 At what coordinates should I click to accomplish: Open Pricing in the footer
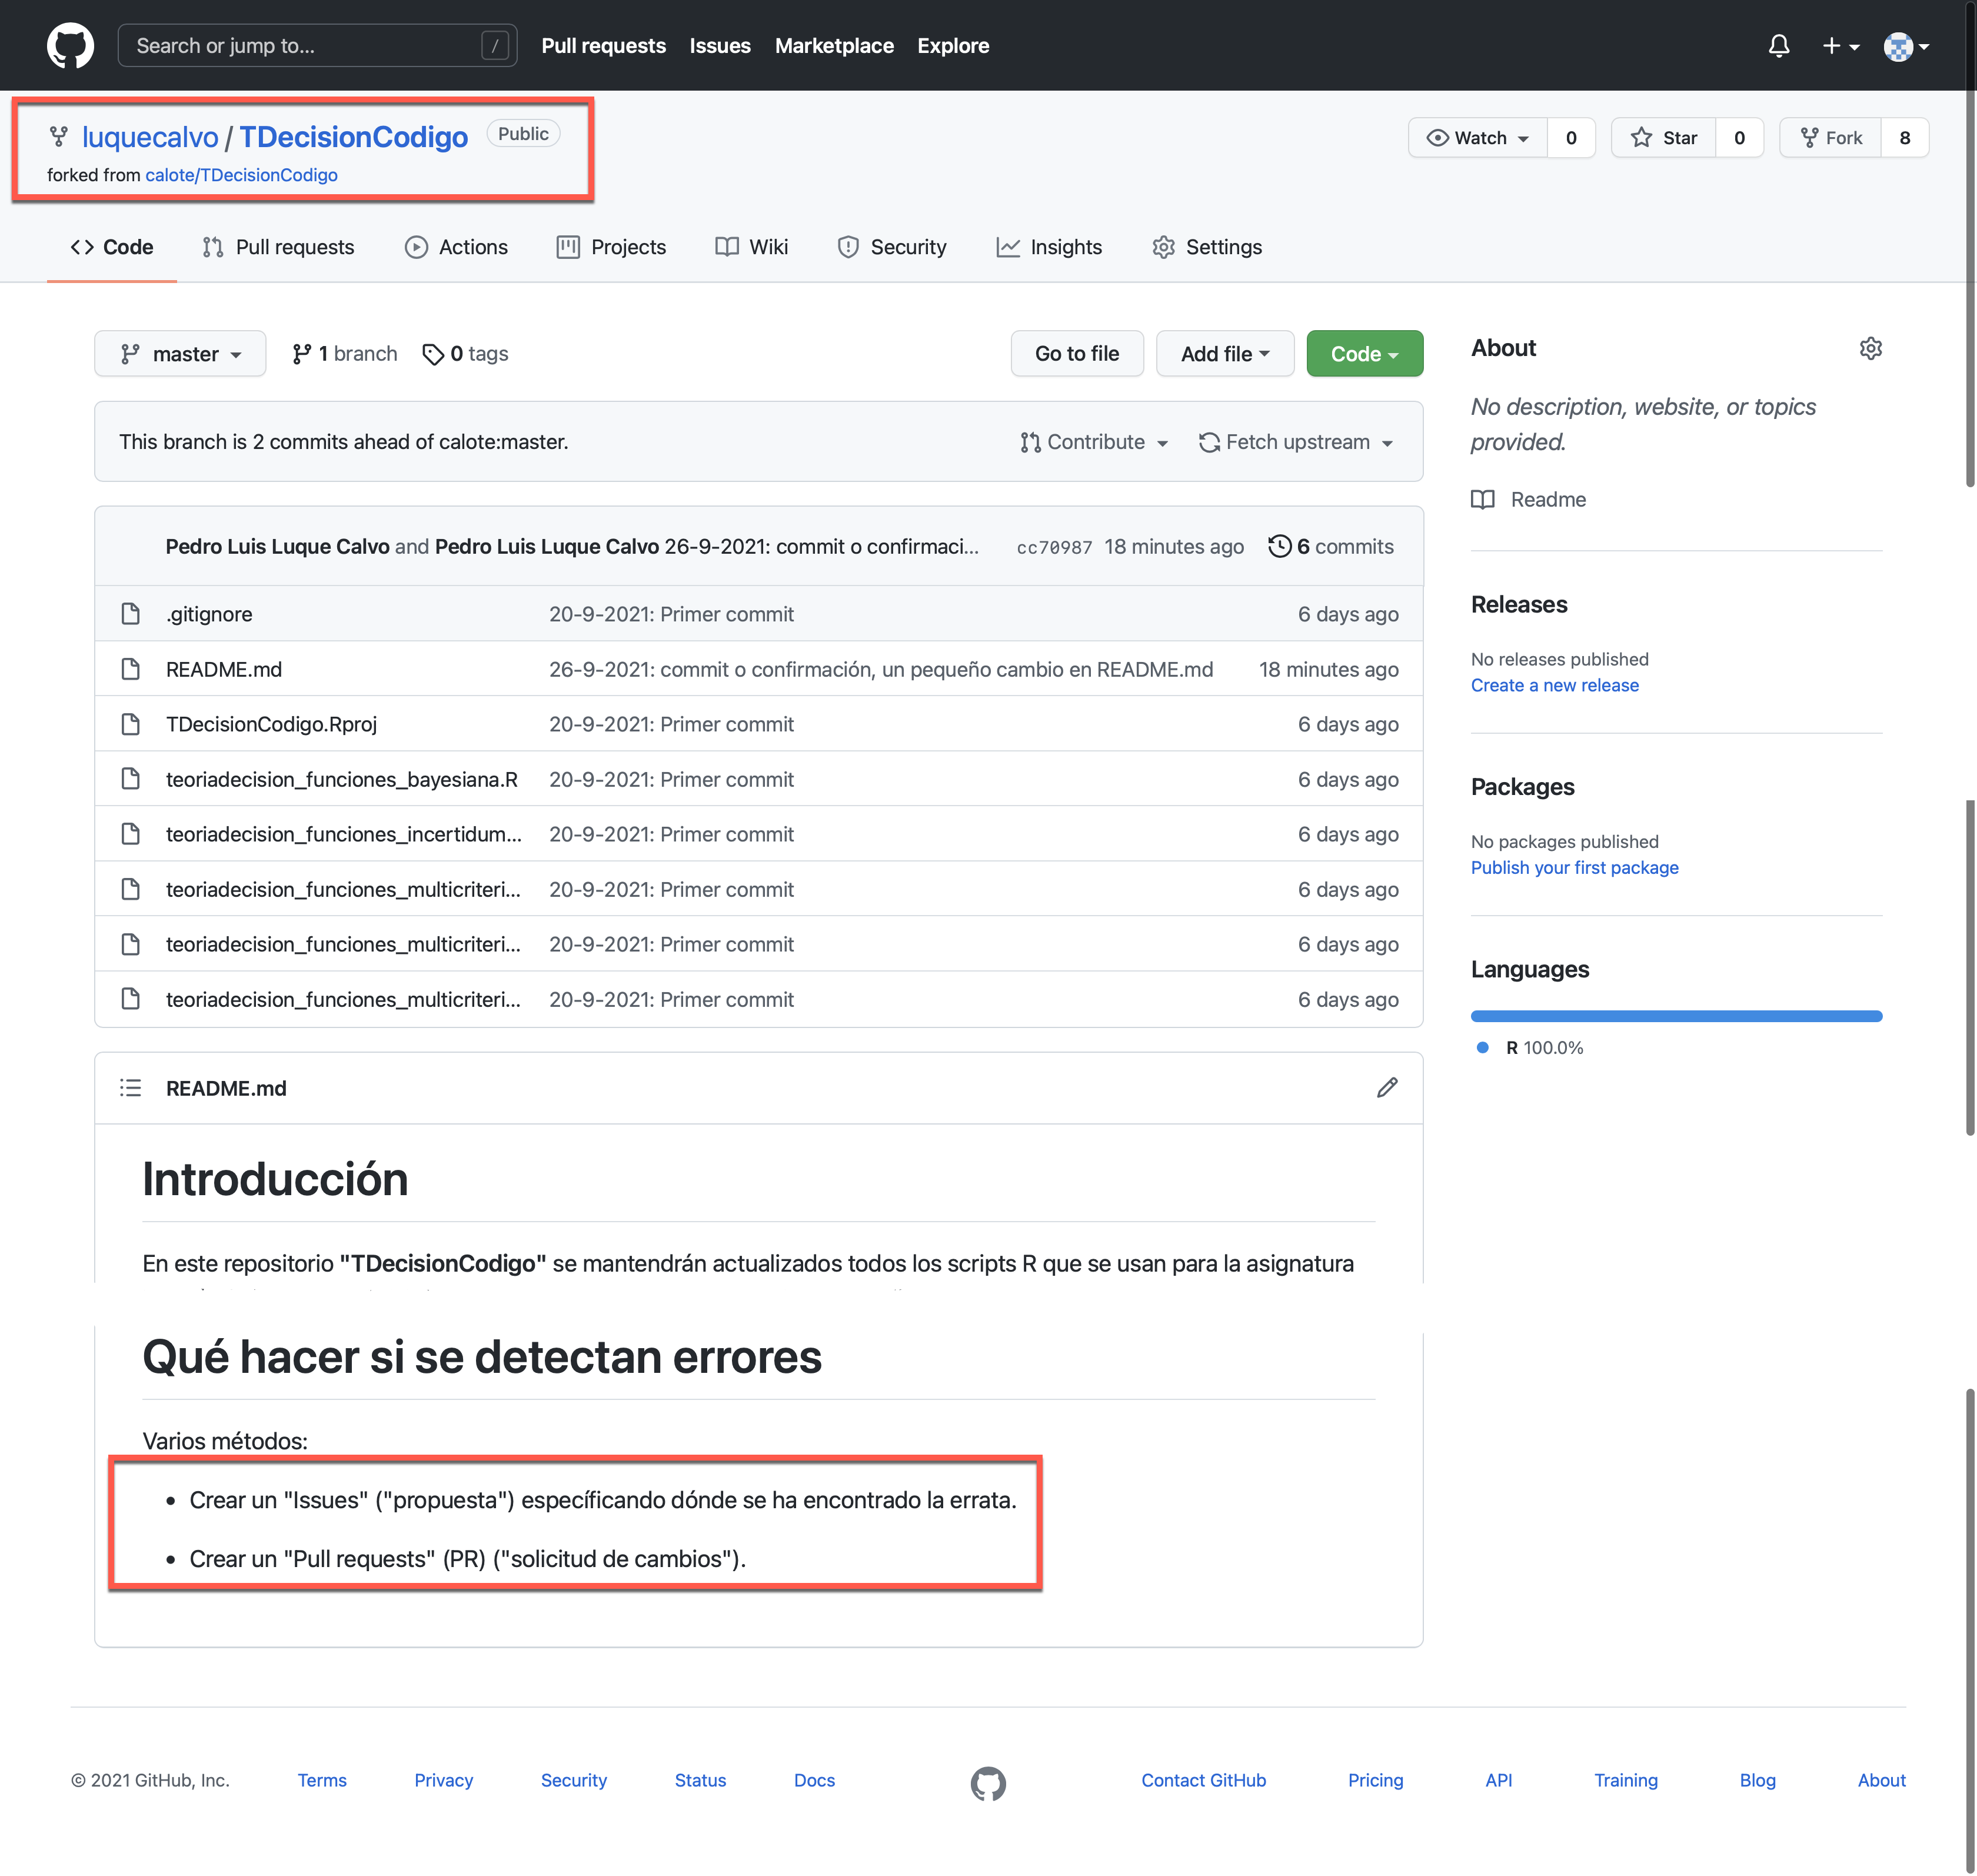tap(1376, 1780)
